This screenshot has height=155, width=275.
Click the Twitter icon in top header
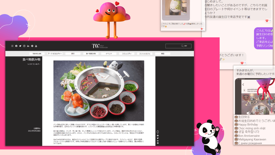20,46
